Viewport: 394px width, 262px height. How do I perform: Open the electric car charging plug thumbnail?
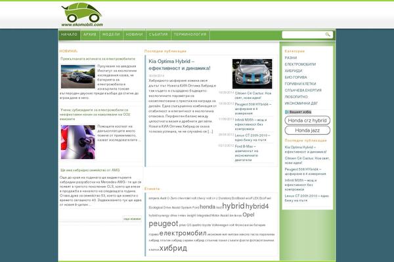click(x=78, y=142)
